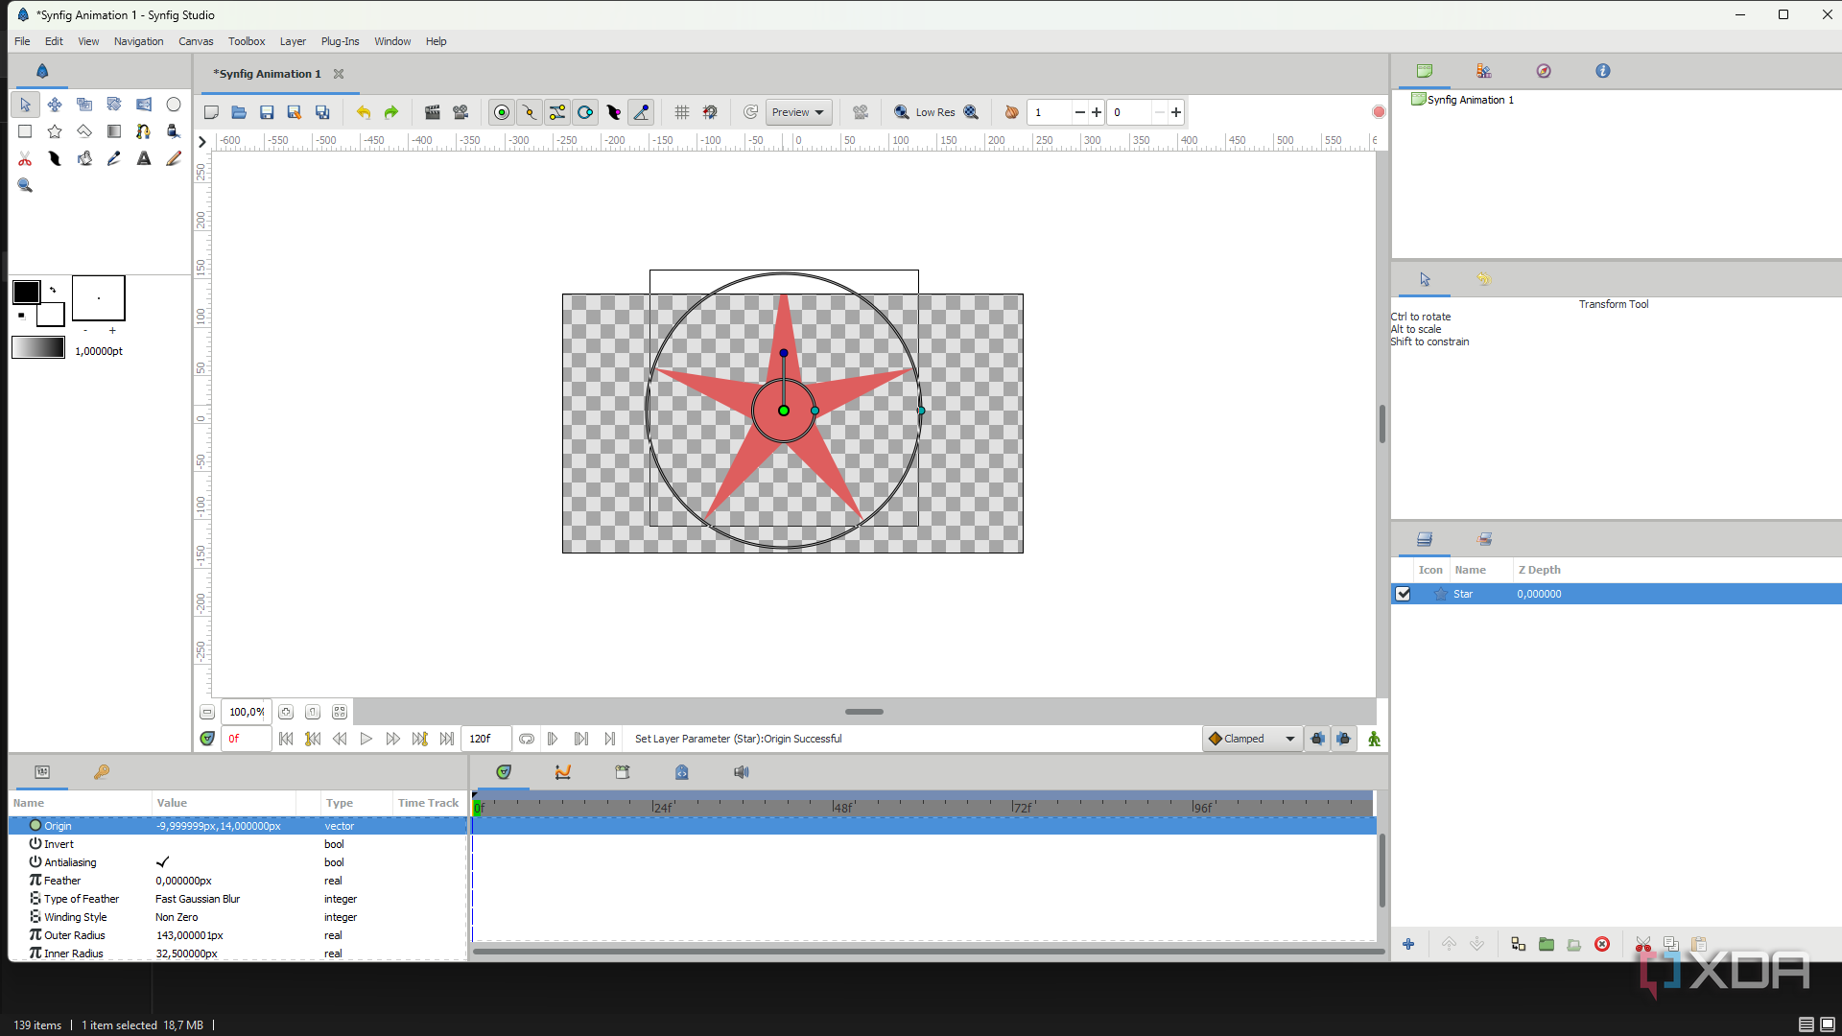Play the animation
The height and width of the screenshot is (1036, 1842).
pyautogui.click(x=366, y=739)
